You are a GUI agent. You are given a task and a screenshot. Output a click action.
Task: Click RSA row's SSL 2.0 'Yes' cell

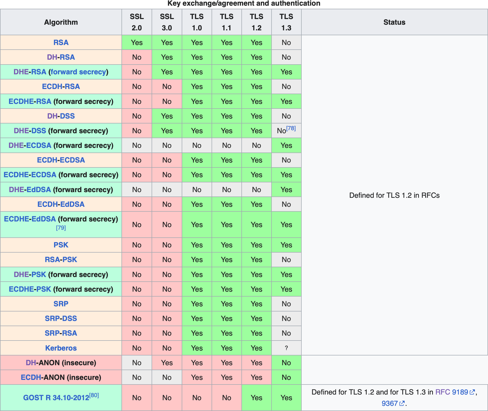coord(137,42)
